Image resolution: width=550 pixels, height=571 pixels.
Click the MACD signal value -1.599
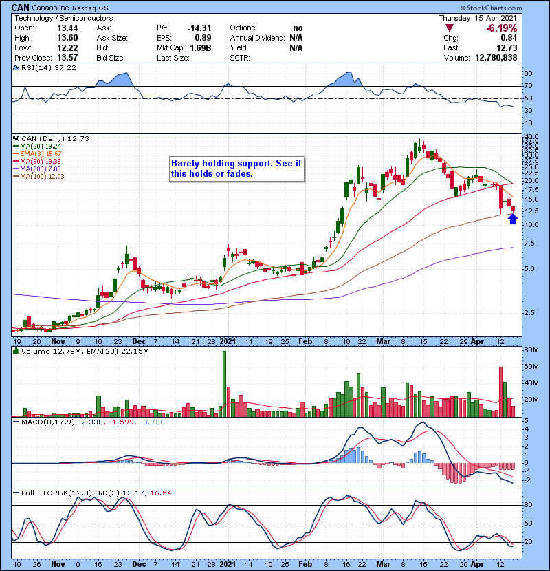tap(120, 422)
